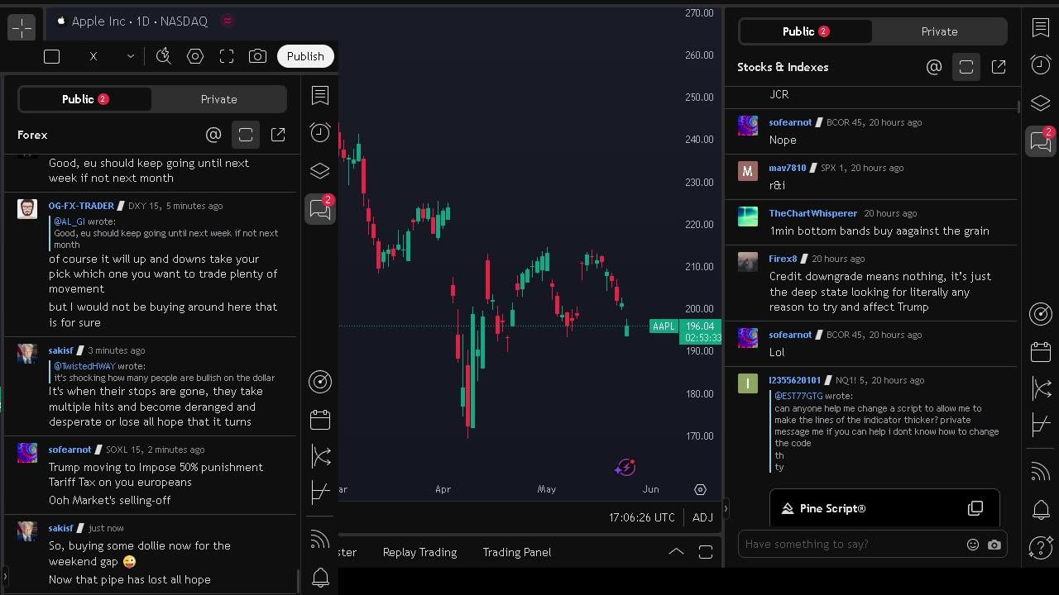Viewport: 1059px width, 595px height.
Task: Open chats icon with badge inner sidebar
Action: (x=320, y=209)
